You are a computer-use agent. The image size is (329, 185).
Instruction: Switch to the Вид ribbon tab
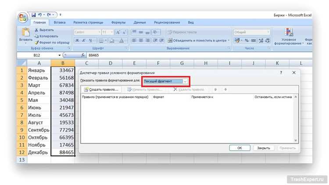[191, 22]
